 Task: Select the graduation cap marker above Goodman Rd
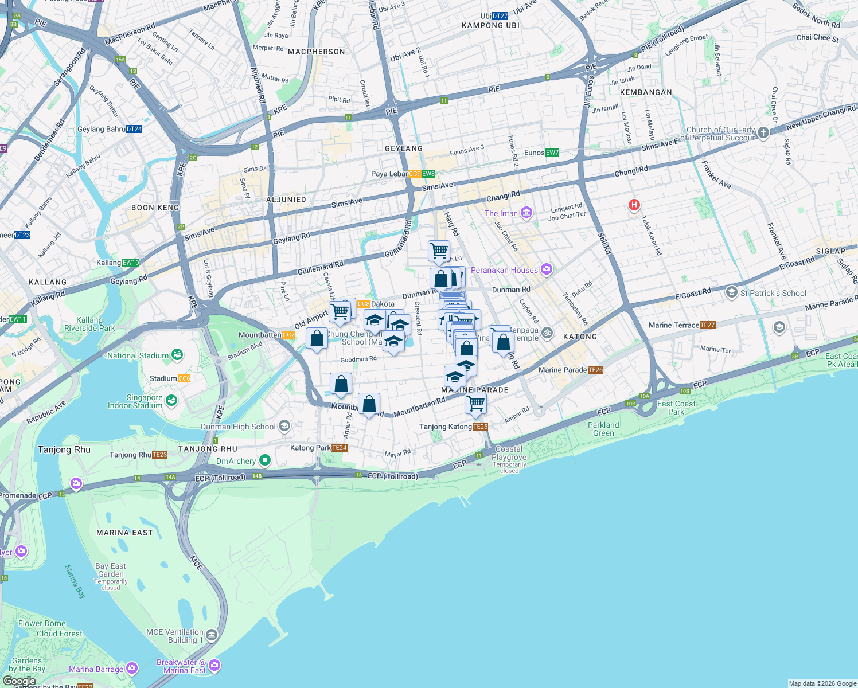click(393, 342)
